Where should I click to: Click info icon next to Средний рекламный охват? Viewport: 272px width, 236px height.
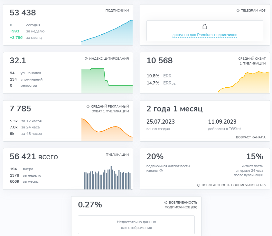click(x=88, y=107)
